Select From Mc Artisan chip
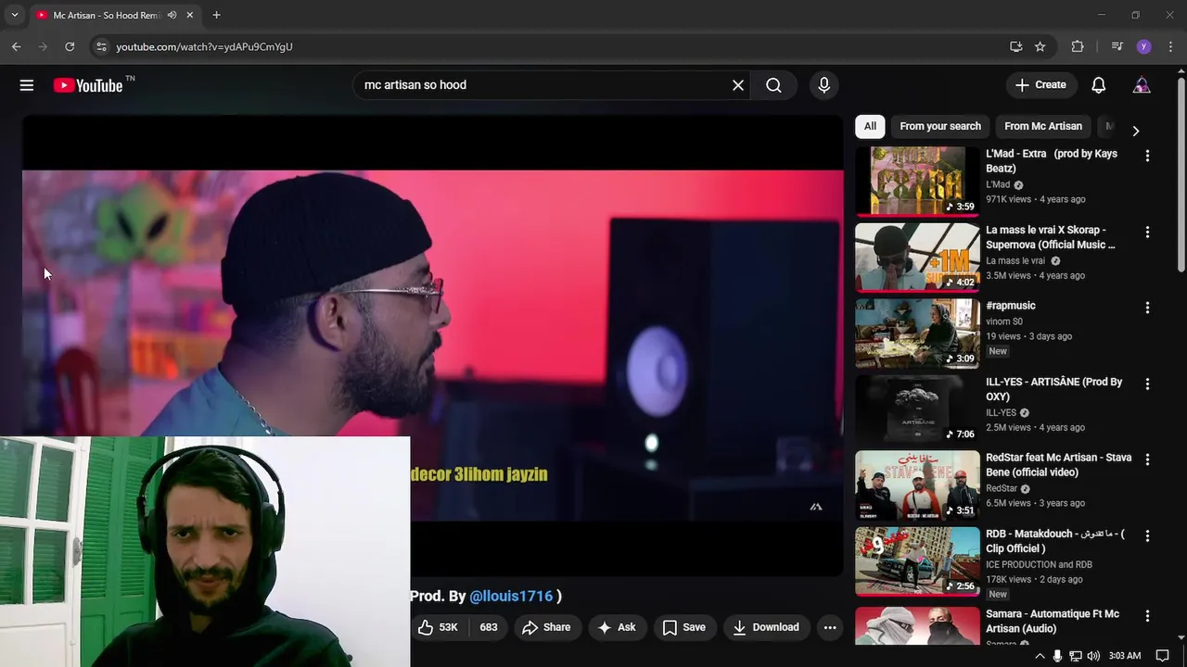Image resolution: width=1187 pixels, height=667 pixels. pos(1043,126)
